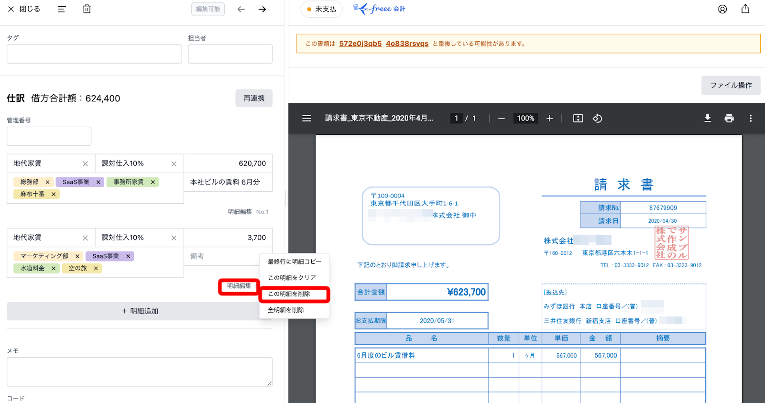This screenshot has width=765, height=403.
Task: Open the PDF viewer sidebar menu icon
Action: pyautogui.click(x=306, y=118)
